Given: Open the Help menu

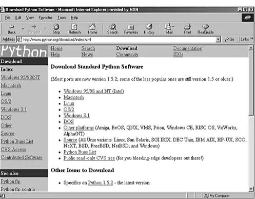Looking at the screenshot, I should click(x=74, y=17).
